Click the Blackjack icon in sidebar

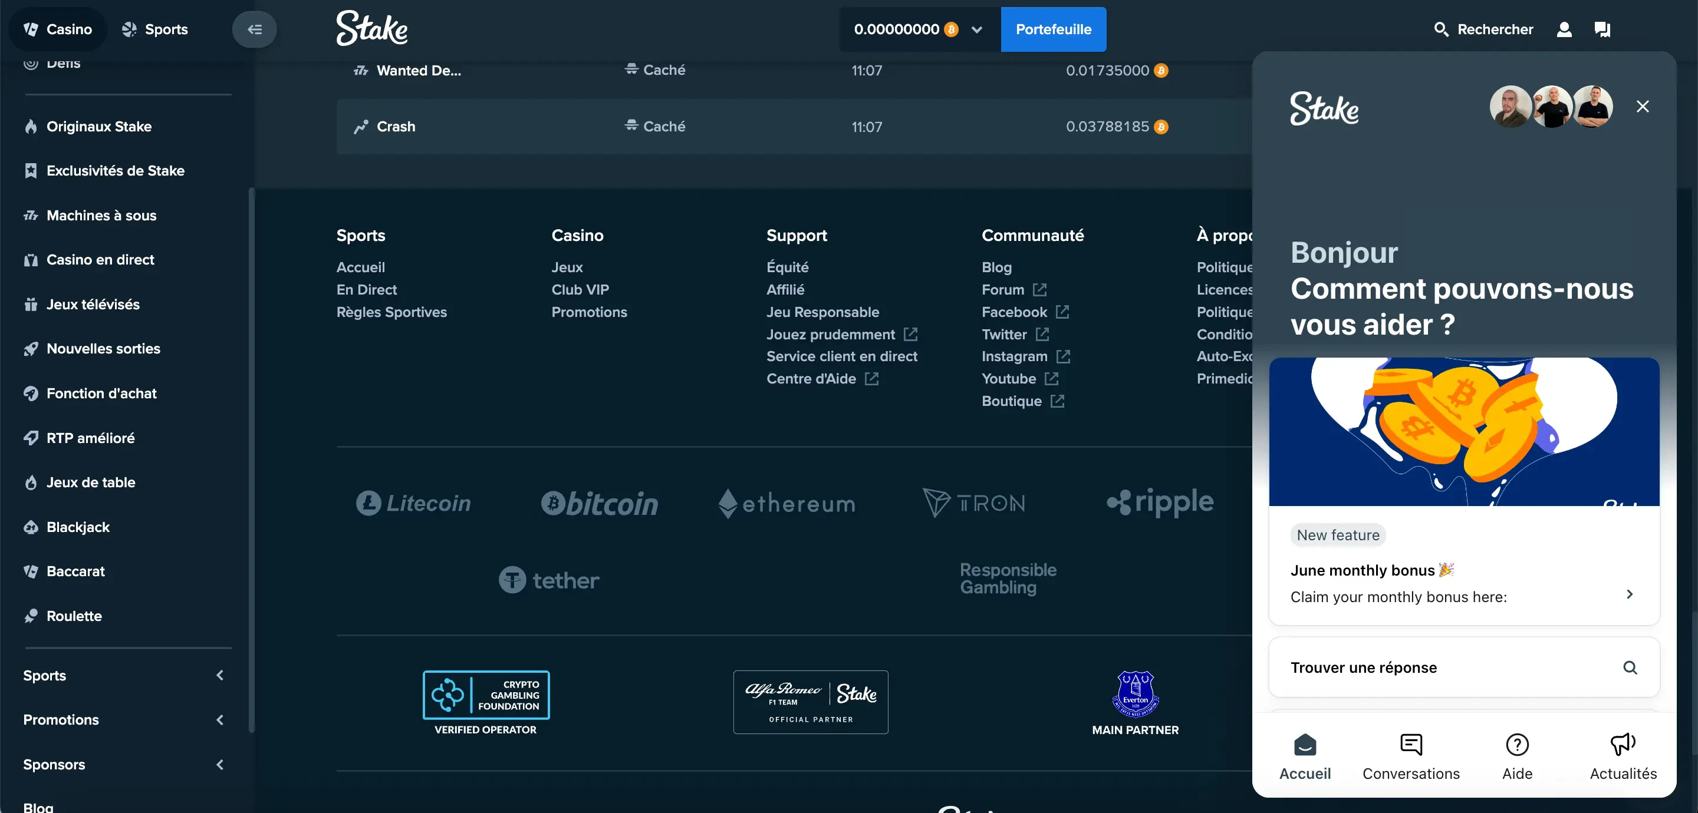click(31, 527)
